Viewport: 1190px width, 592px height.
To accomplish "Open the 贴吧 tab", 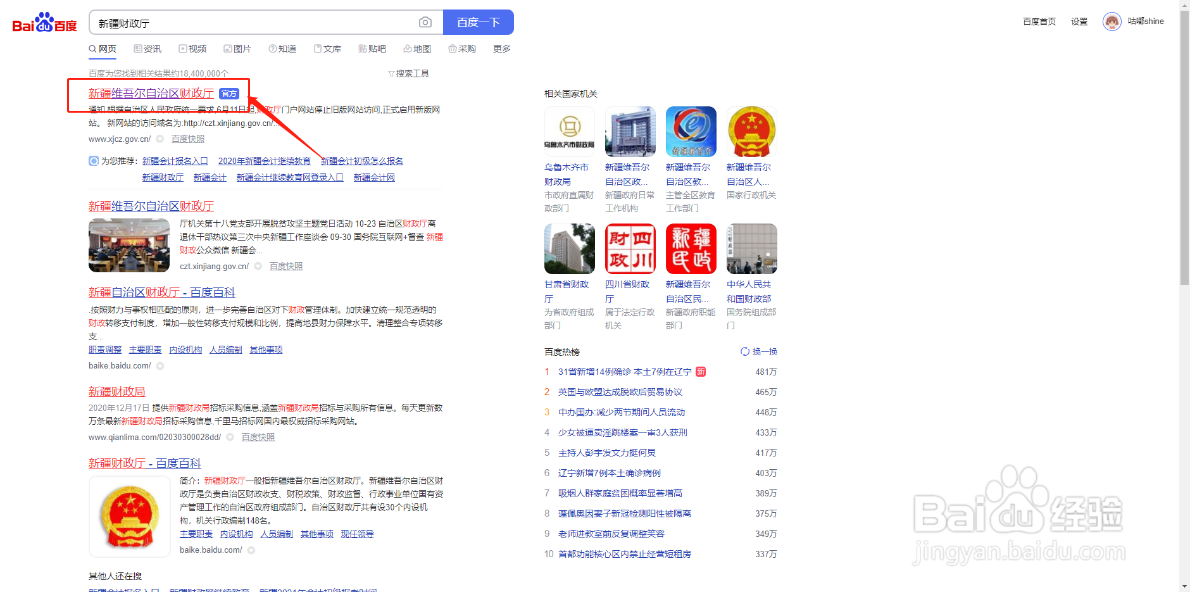I will coord(372,49).
